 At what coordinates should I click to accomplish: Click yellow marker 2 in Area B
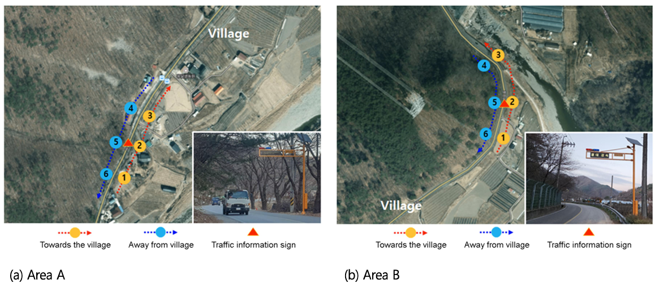(x=513, y=102)
